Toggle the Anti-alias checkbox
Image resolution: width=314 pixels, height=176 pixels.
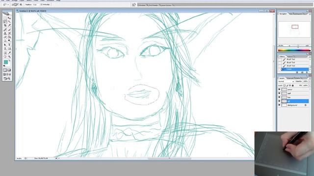tap(42, 4)
